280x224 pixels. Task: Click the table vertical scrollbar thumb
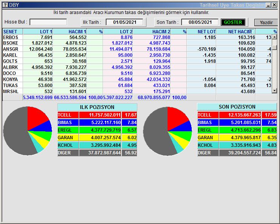(274, 47)
